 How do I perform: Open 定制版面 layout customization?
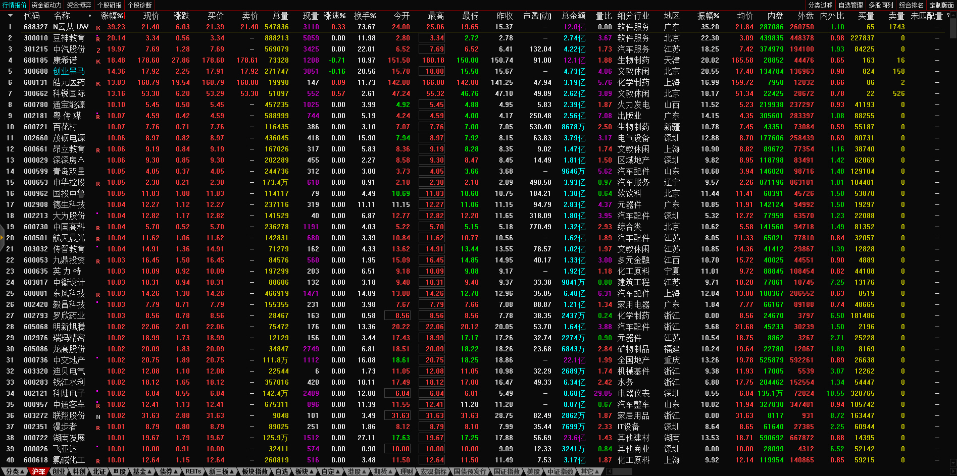coord(941,5)
